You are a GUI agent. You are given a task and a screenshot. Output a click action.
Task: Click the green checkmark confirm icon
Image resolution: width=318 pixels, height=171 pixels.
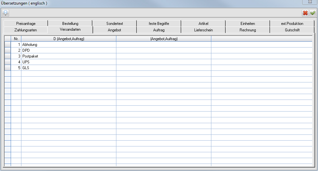[x=313, y=13]
